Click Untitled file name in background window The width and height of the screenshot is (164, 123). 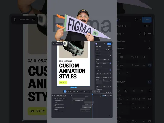[24, 20]
